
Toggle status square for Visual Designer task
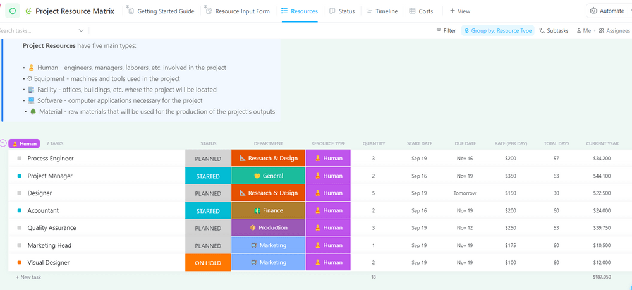pos(20,263)
